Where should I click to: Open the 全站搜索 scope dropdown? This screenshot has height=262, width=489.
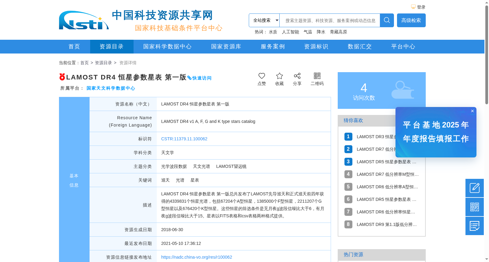point(264,20)
